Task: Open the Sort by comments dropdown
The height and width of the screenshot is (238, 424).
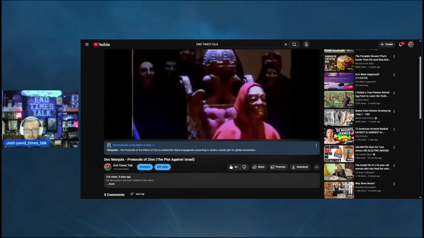Action: (x=137, y=194)
